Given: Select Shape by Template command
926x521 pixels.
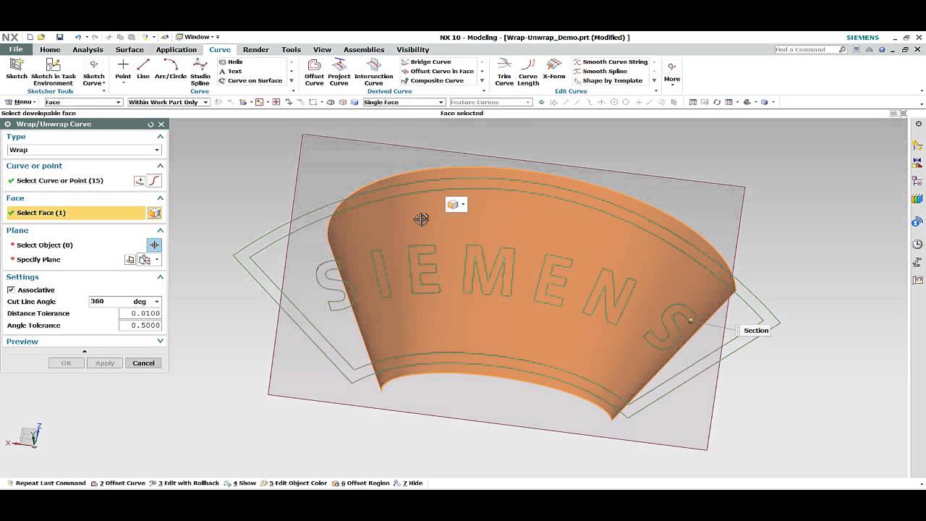Looking at the screenshot, I should pyautogui.click(x=608, y=80).
